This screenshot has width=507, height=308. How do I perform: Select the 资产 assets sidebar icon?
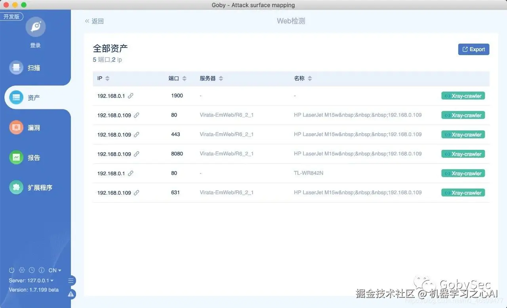coord(16,98)
